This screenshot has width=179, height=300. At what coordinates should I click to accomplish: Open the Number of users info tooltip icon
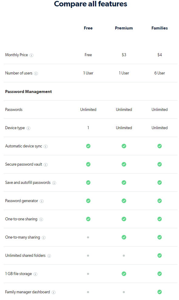[x=36, y=74]
